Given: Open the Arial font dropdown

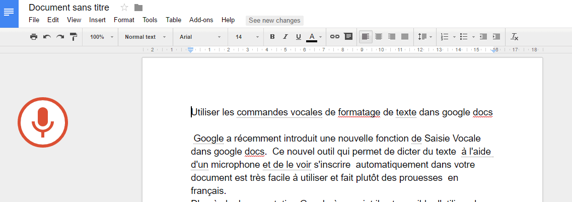Looking at the screenshot, I should tap(200, 37).
